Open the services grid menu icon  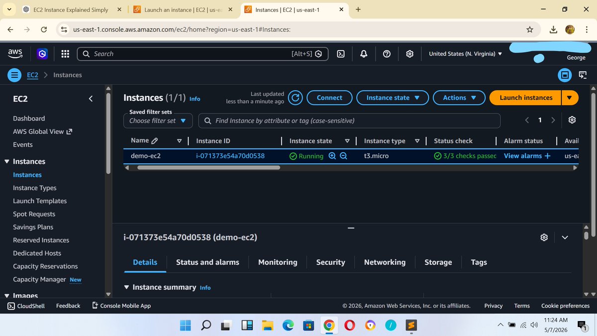(x=65, y=54)
